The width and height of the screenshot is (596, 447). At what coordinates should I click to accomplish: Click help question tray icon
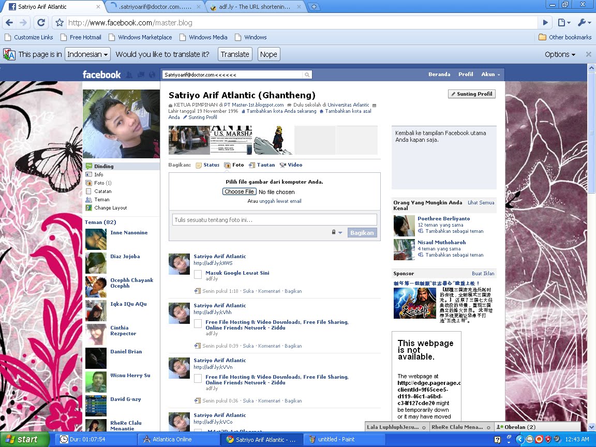click(x=497, y=440)
